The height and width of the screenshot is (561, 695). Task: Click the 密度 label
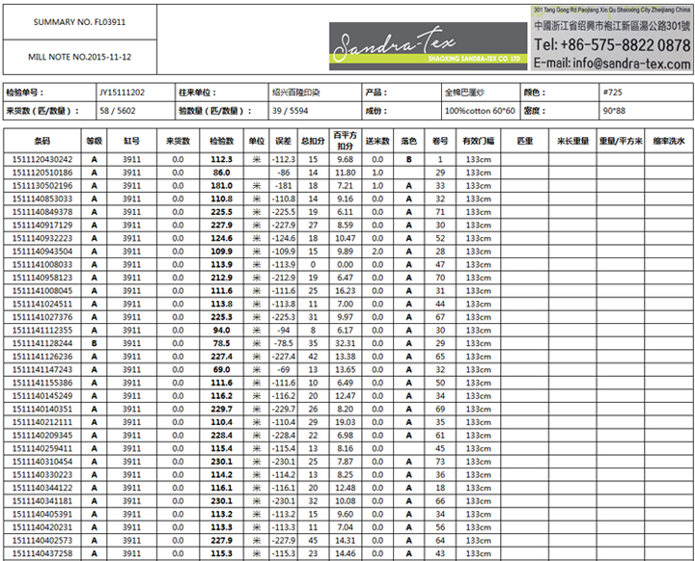coord(535,111)
